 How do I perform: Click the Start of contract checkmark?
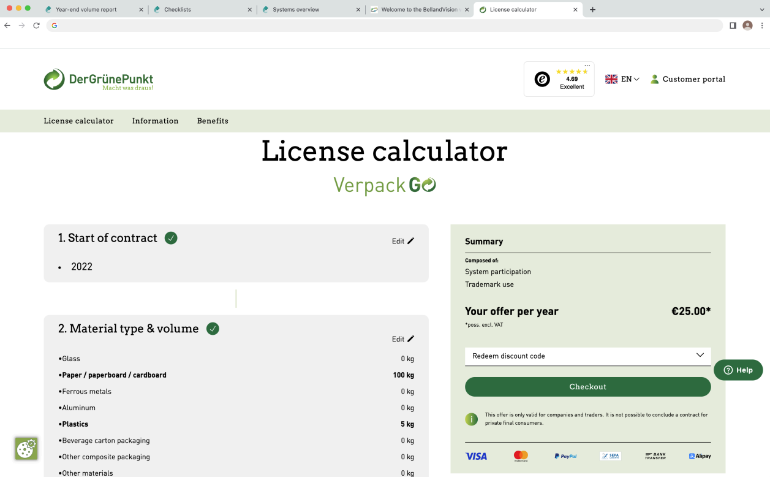pyautogui.click(x=171, y=238)
